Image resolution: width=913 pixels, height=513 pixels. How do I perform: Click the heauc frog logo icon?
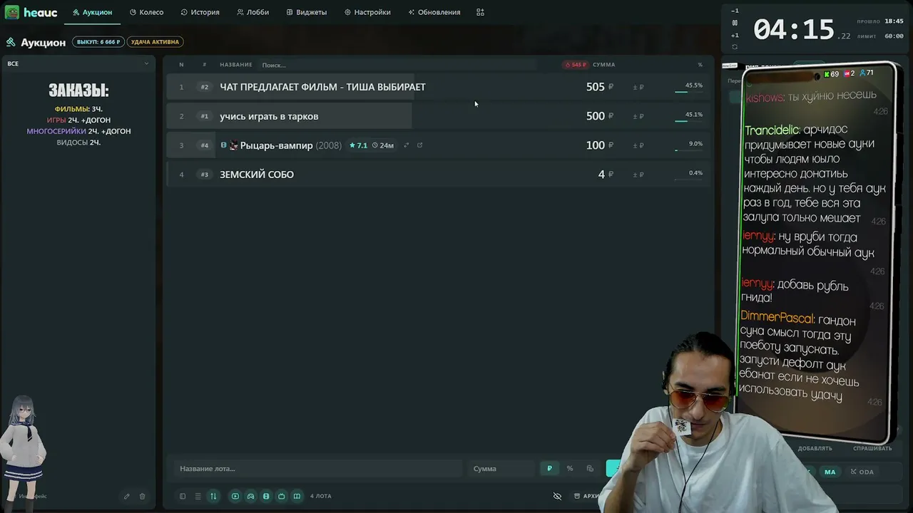pos(12,12)
